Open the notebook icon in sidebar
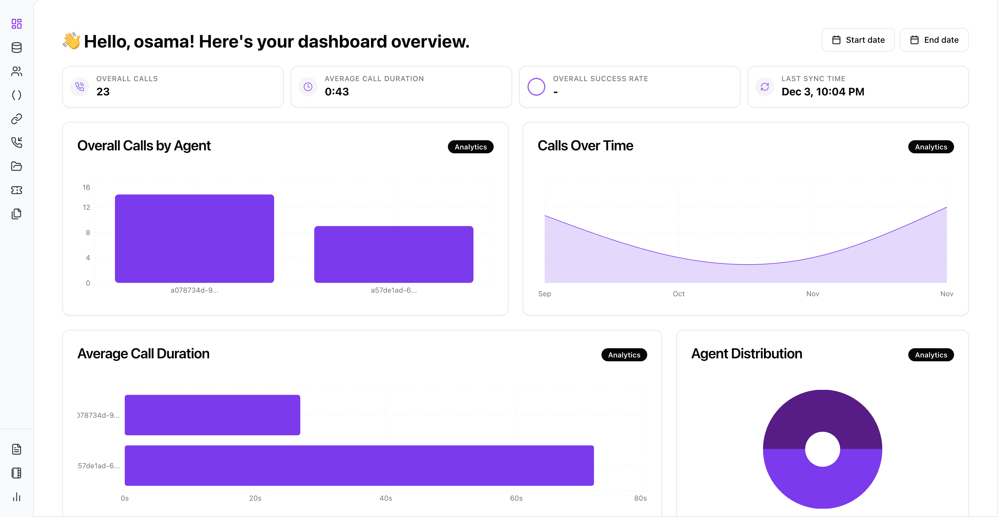998x517 pixels. pos(16,473)
